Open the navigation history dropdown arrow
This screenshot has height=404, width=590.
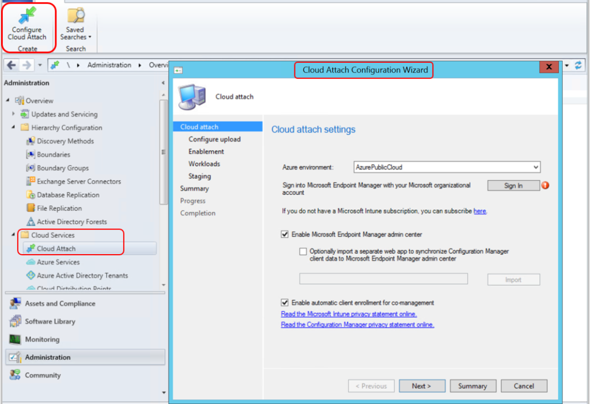click(x=40, y=65)
